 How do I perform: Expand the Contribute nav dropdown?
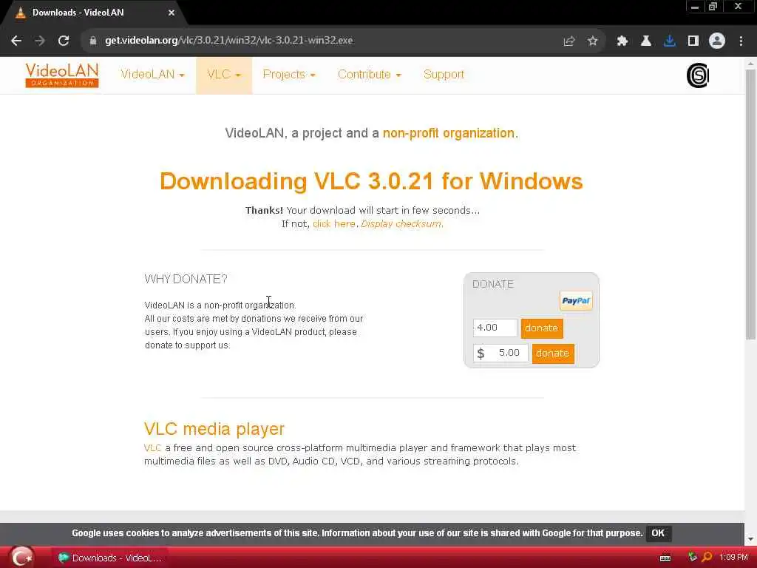tap(370, 75)
